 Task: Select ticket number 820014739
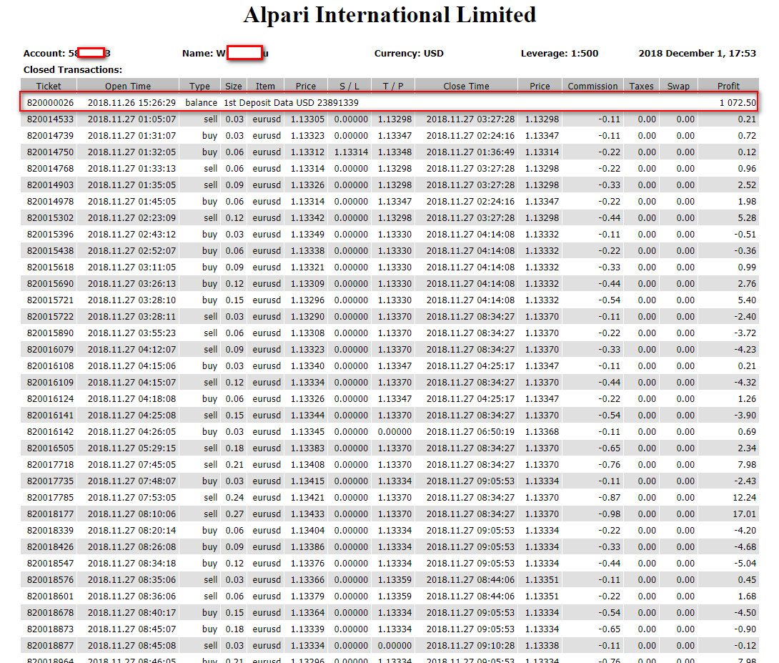(x=50, y=136)
